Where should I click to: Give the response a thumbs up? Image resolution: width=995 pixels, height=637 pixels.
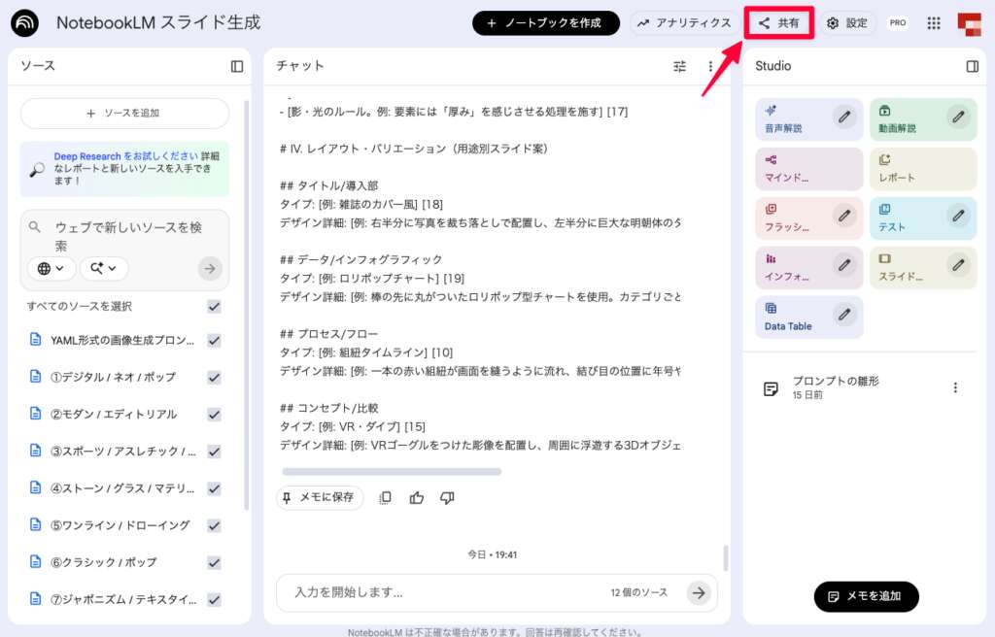pos(416,497)
